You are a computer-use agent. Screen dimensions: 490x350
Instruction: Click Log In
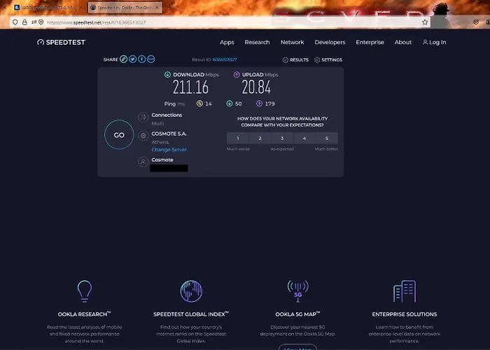click(435, 42)
